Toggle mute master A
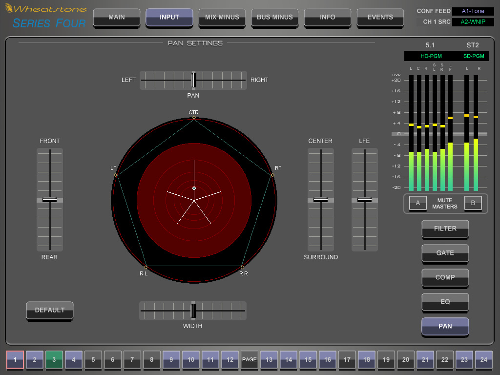This screenshot has height=375, width=500. pyautogui.click(x=418, y=203)
